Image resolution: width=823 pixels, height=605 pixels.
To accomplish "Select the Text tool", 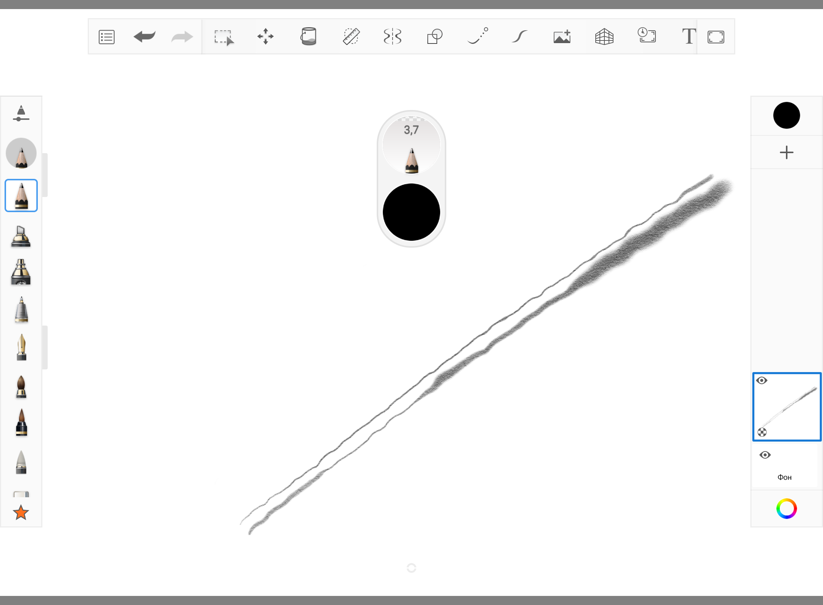I will 688,37.
